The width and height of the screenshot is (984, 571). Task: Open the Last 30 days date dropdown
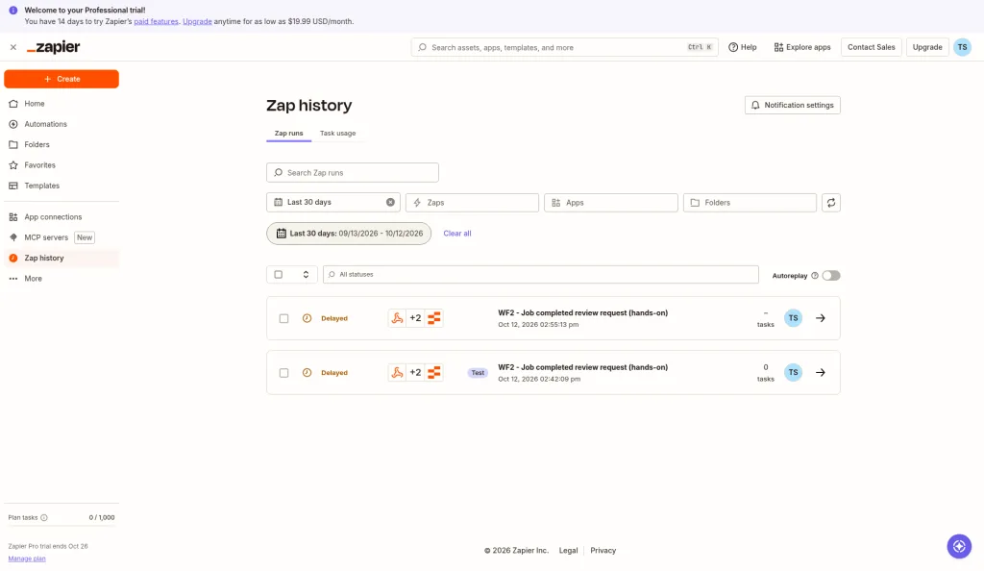click(x=333, y=202)
